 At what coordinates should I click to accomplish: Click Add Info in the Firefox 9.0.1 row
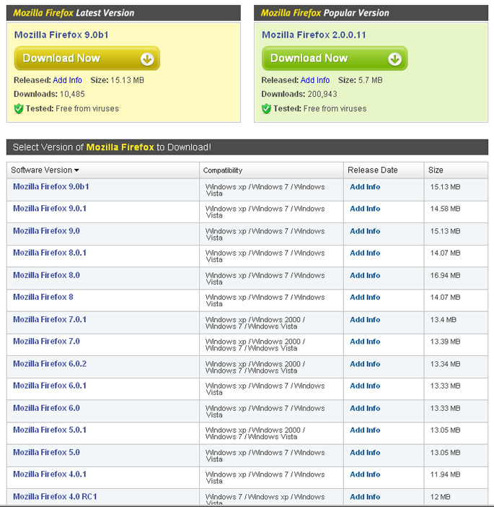click(365, 209)
